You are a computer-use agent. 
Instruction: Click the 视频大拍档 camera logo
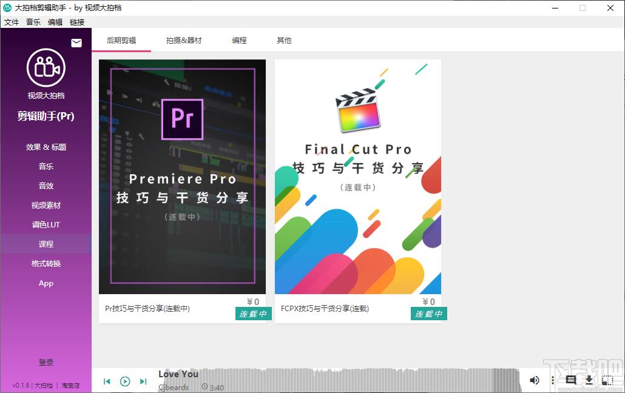tap(46, 67)
